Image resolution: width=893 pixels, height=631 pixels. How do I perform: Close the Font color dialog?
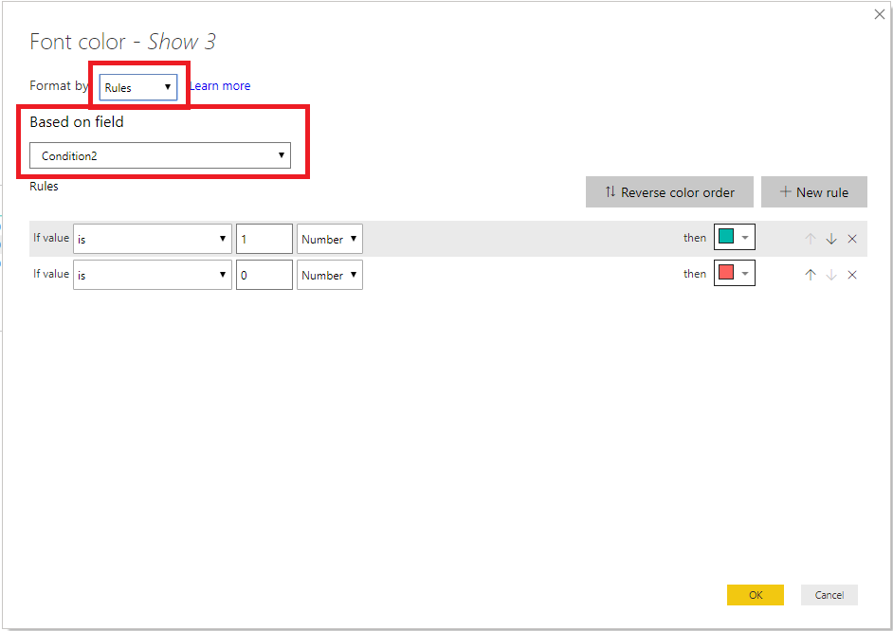[x=880, y=14]
